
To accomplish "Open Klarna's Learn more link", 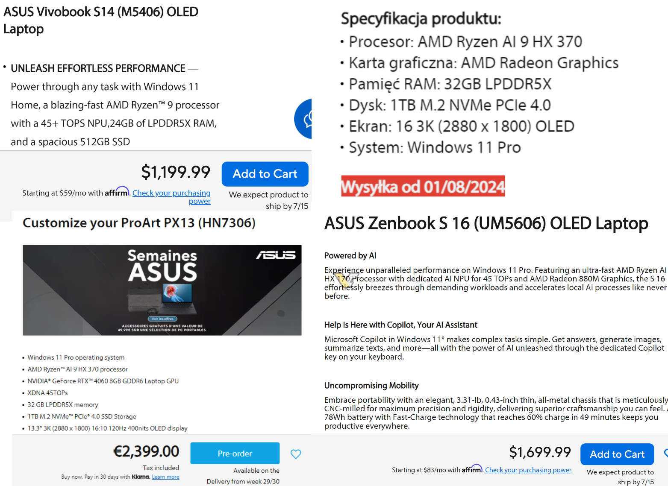I will 165,477.
